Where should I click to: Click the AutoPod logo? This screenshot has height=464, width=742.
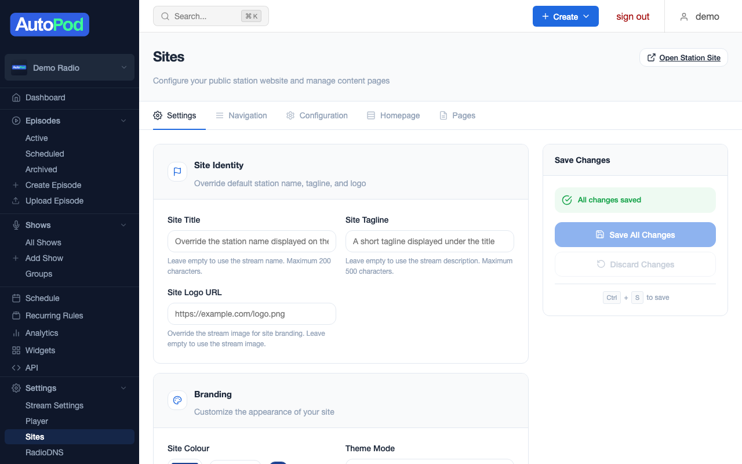click(x=49, y=24)
